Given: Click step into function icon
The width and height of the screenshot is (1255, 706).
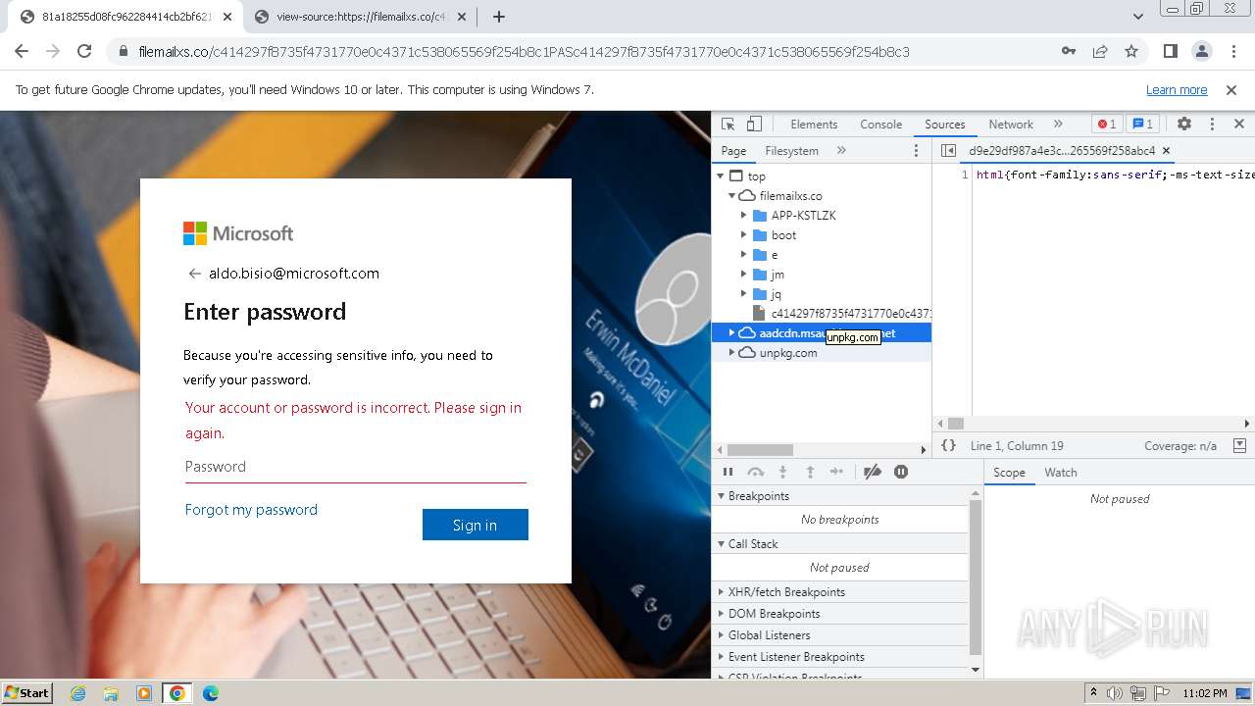Looking at the screenshot, I should [x=782, y=473].
